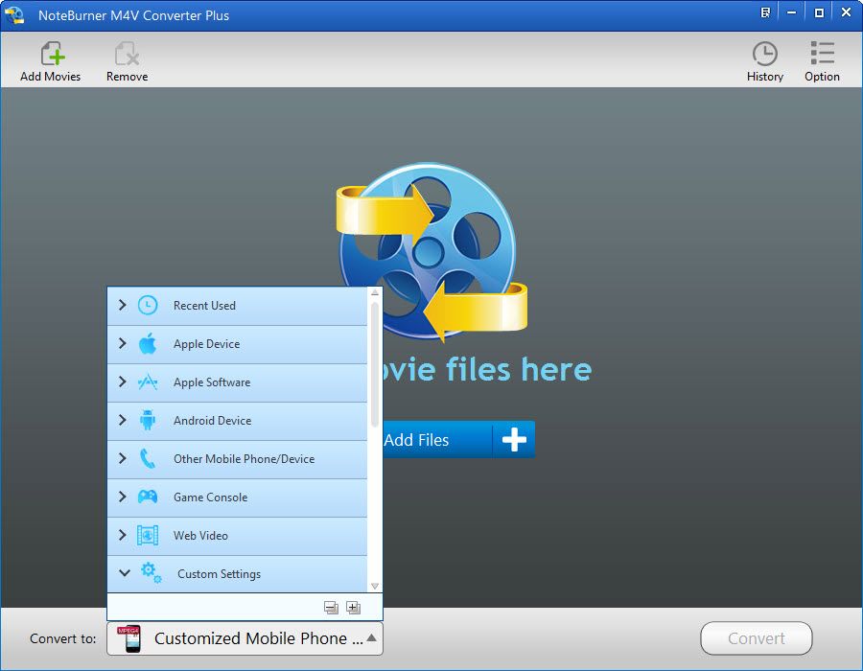Click the Other Mobile Phone/Device label

[x=244, y=459]
